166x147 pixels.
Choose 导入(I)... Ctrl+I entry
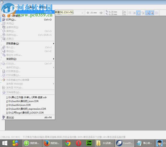(x=28, y=47)
